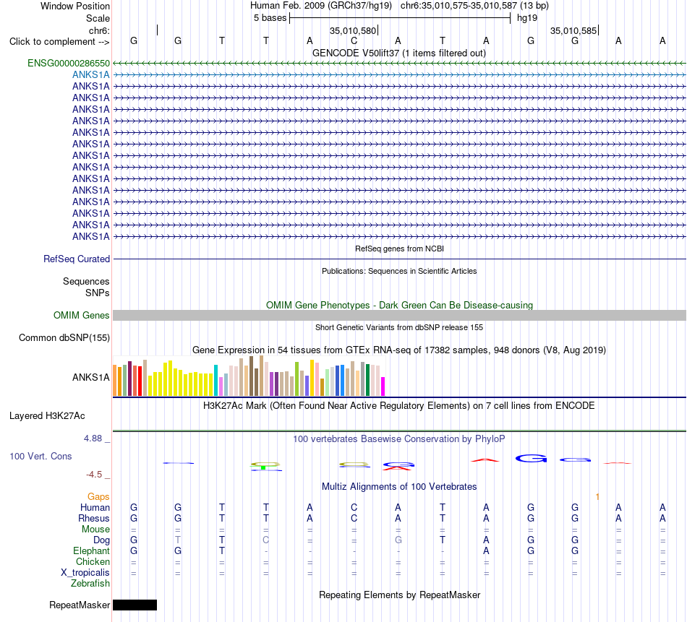Click the dark maroon GTEx bar
The height and width of the screenshot is (622, 687).
pyautogui.click(x=129, y=379)
